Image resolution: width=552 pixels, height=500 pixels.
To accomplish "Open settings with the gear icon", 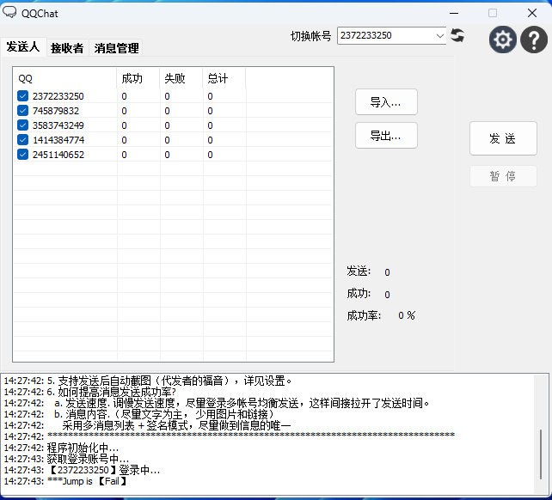I will 503,40.
